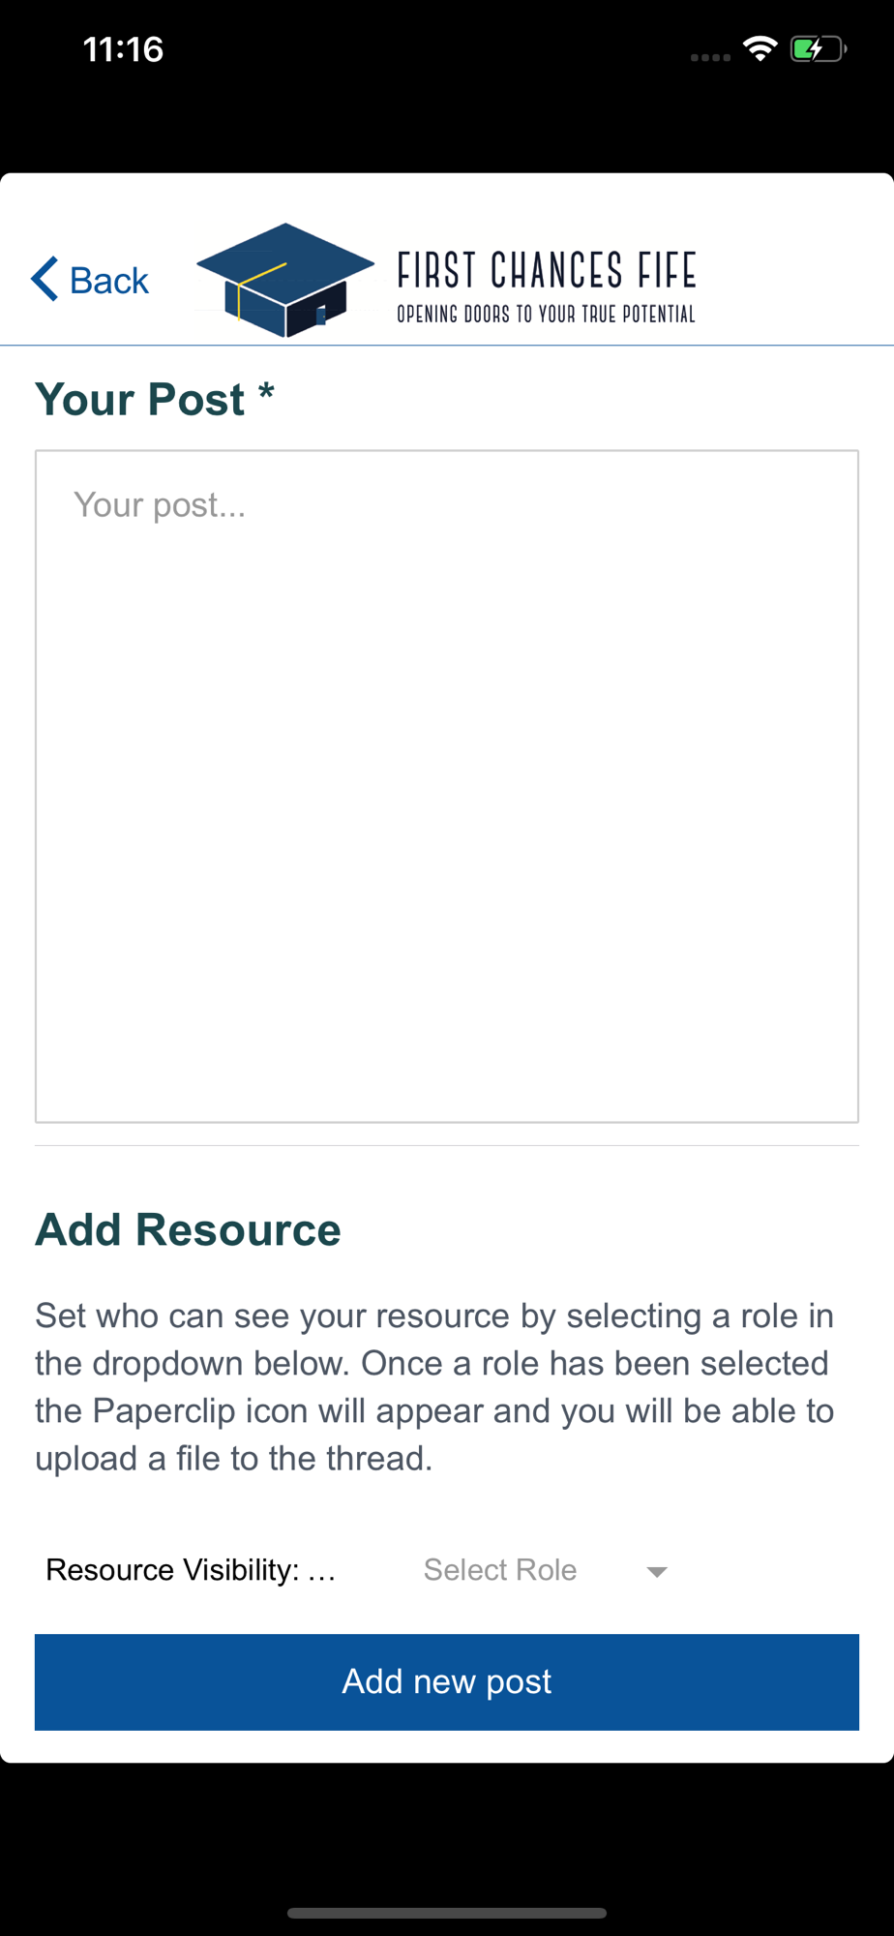Click the Add Resource heading
This screenshot has width=894, height=1936.
pos(188,1229)
